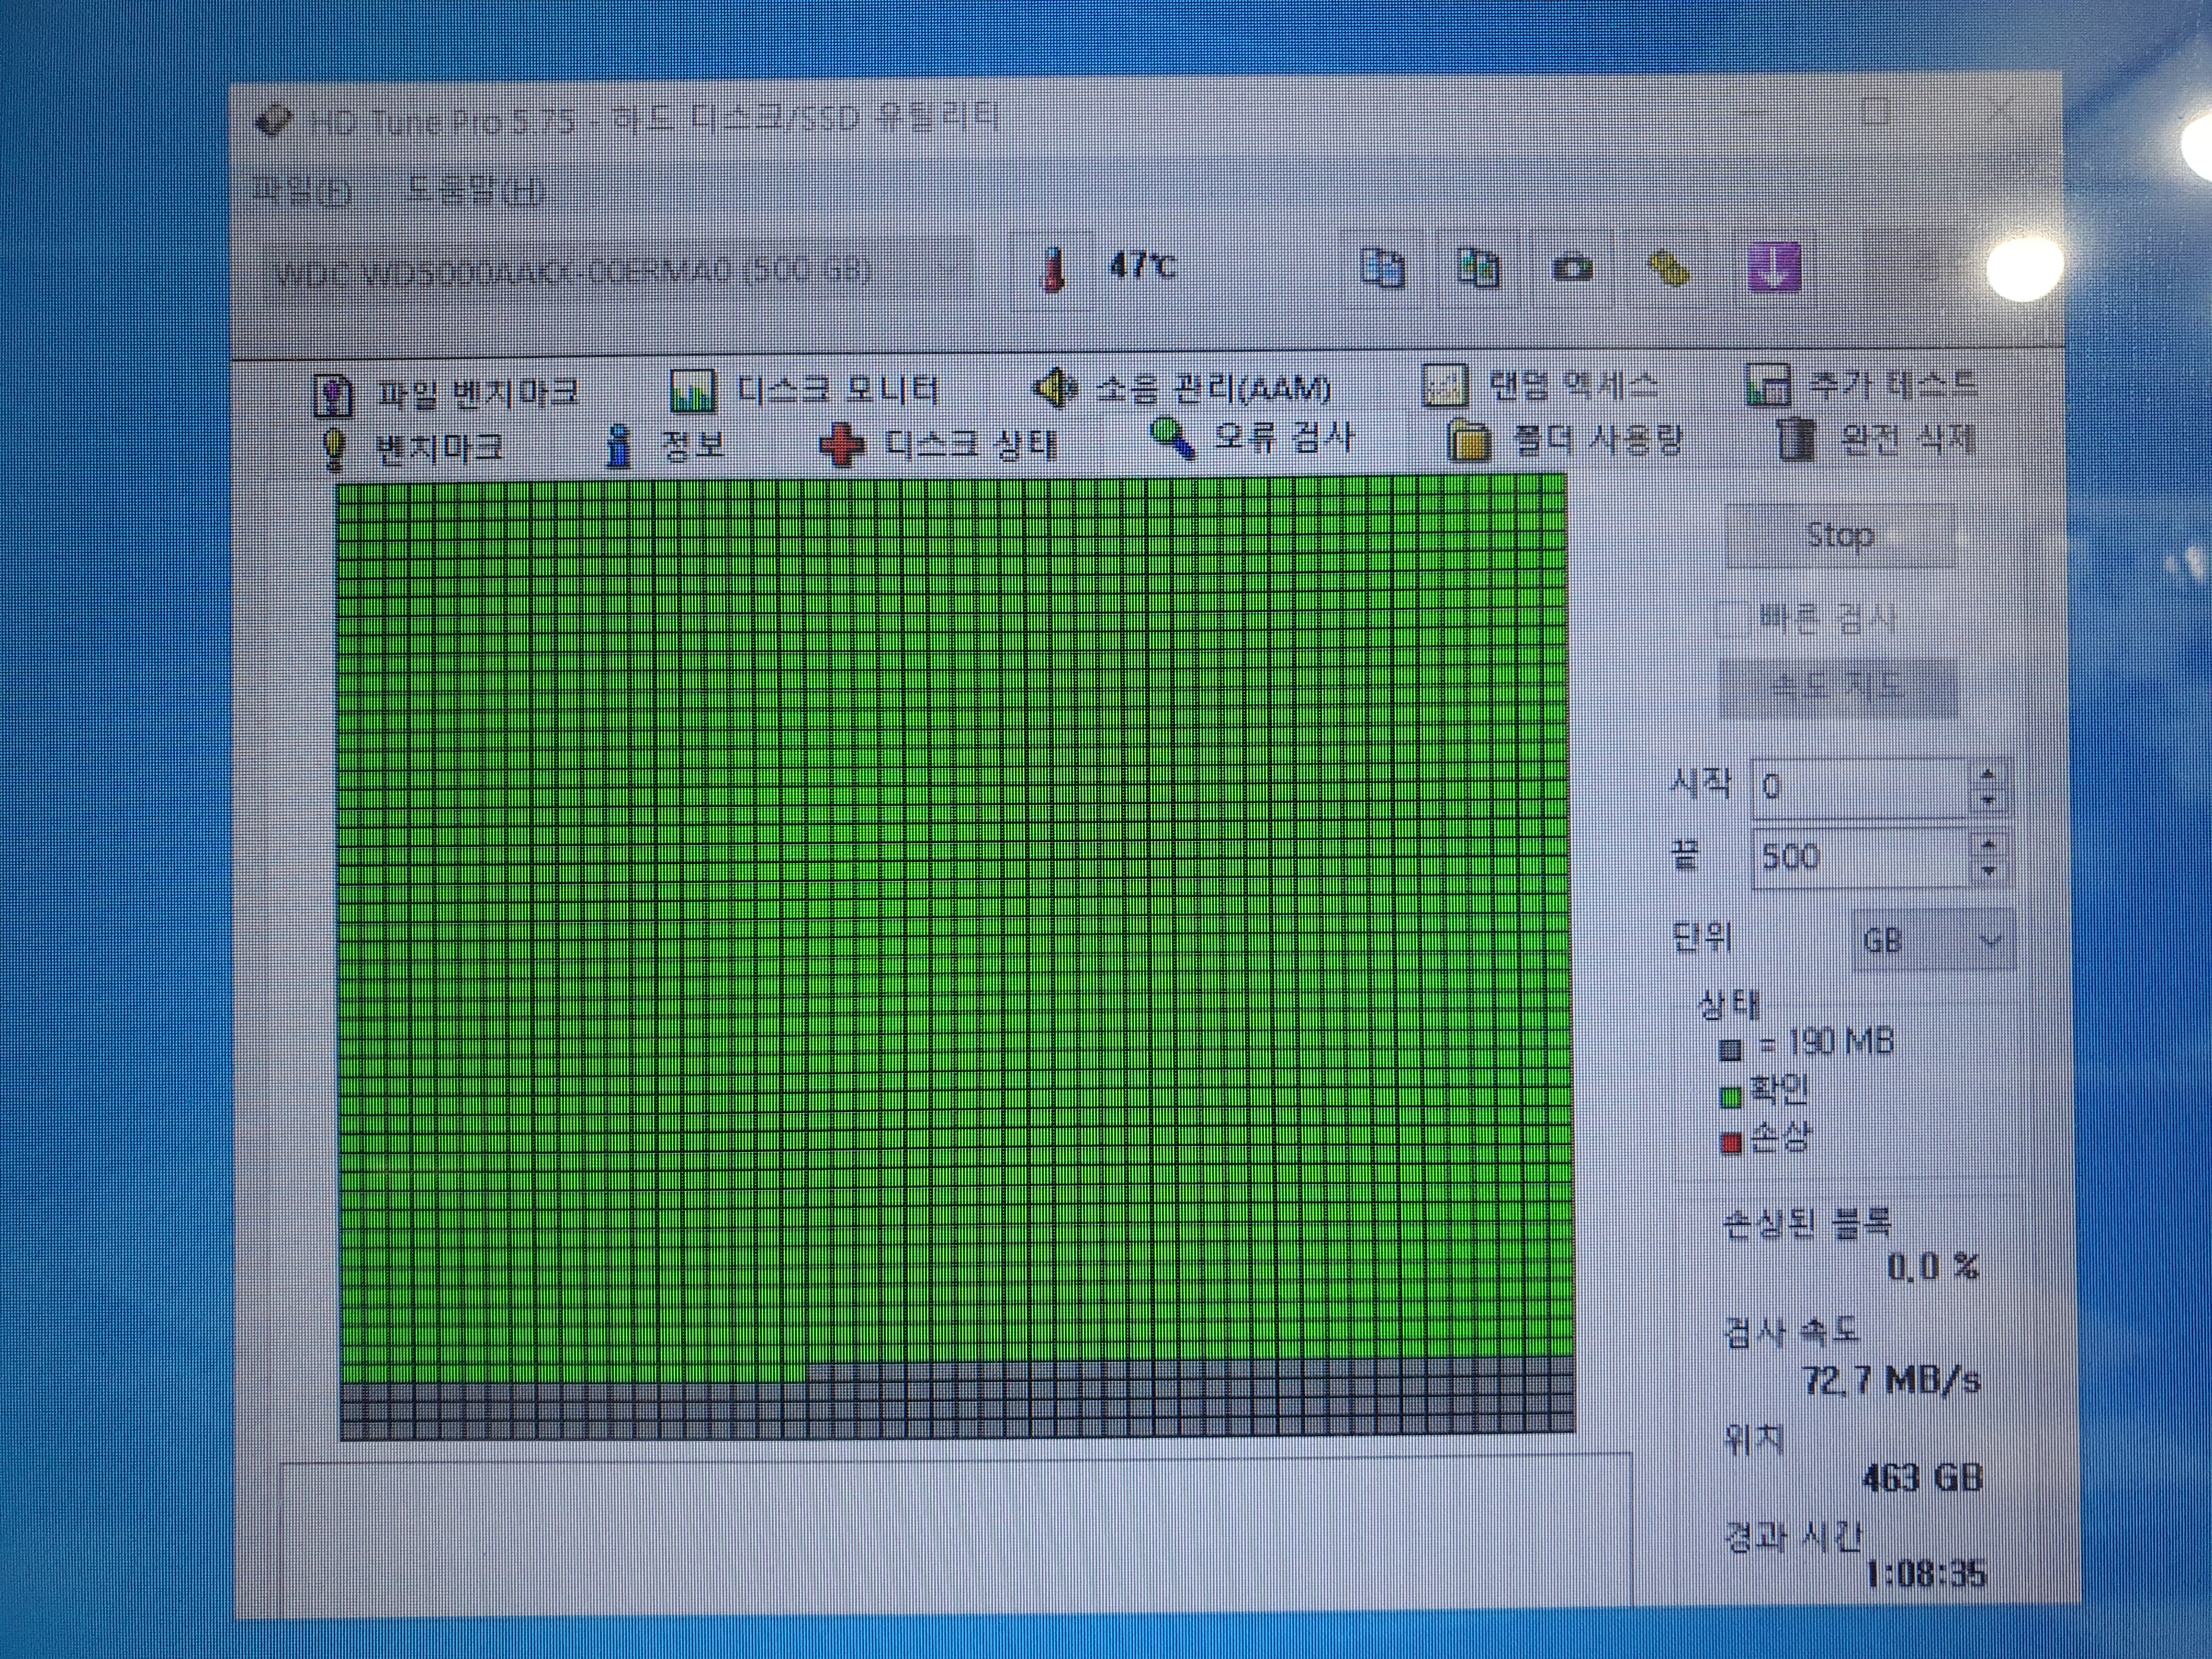Click the 0,0 % damaged blocks value

(1932, 1267)
